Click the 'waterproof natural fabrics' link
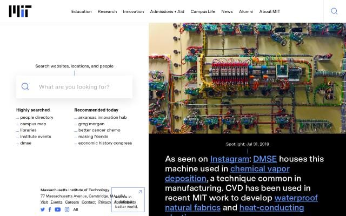Image resolution: width=346 pixels, height=216 pixels. pyautogui.click(x=241, y=202)
